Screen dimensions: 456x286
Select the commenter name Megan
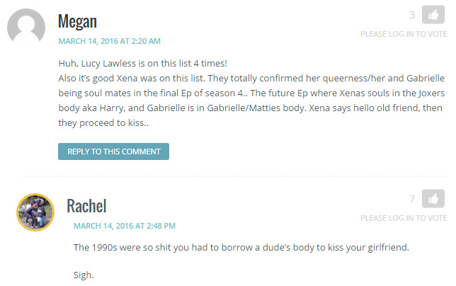coord(77,21)
